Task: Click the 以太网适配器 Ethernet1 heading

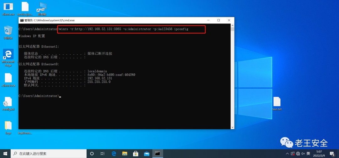Action: (39, 47)
